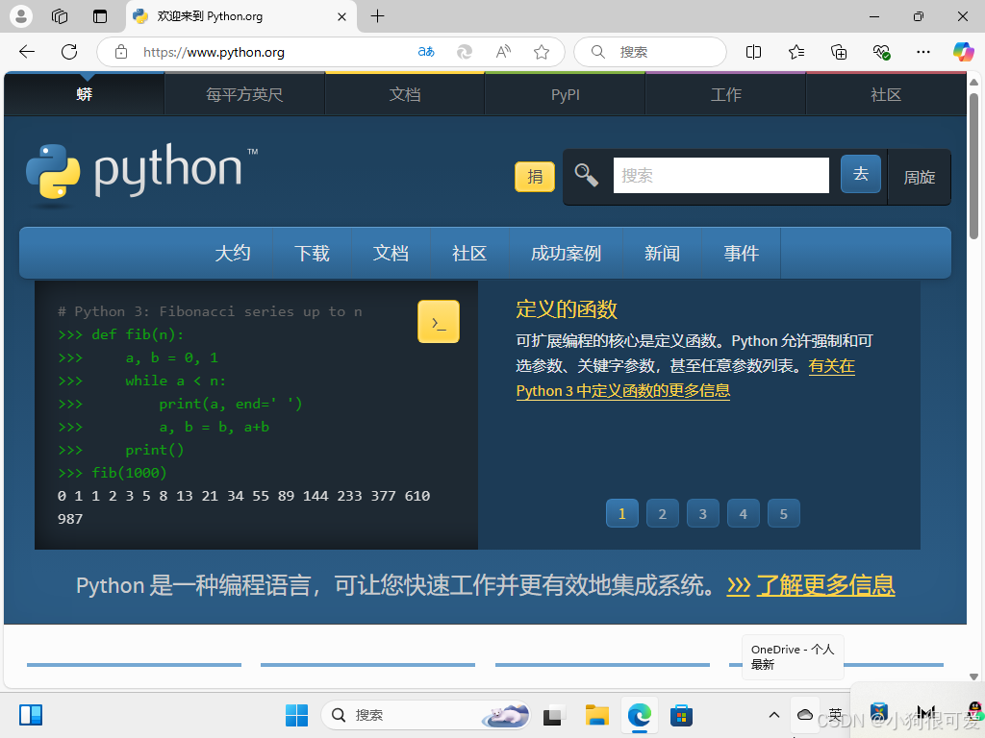The height and width of the screenshot is (738, 985).
Task: Toggle split screen view icon
Action: [753, 52]
